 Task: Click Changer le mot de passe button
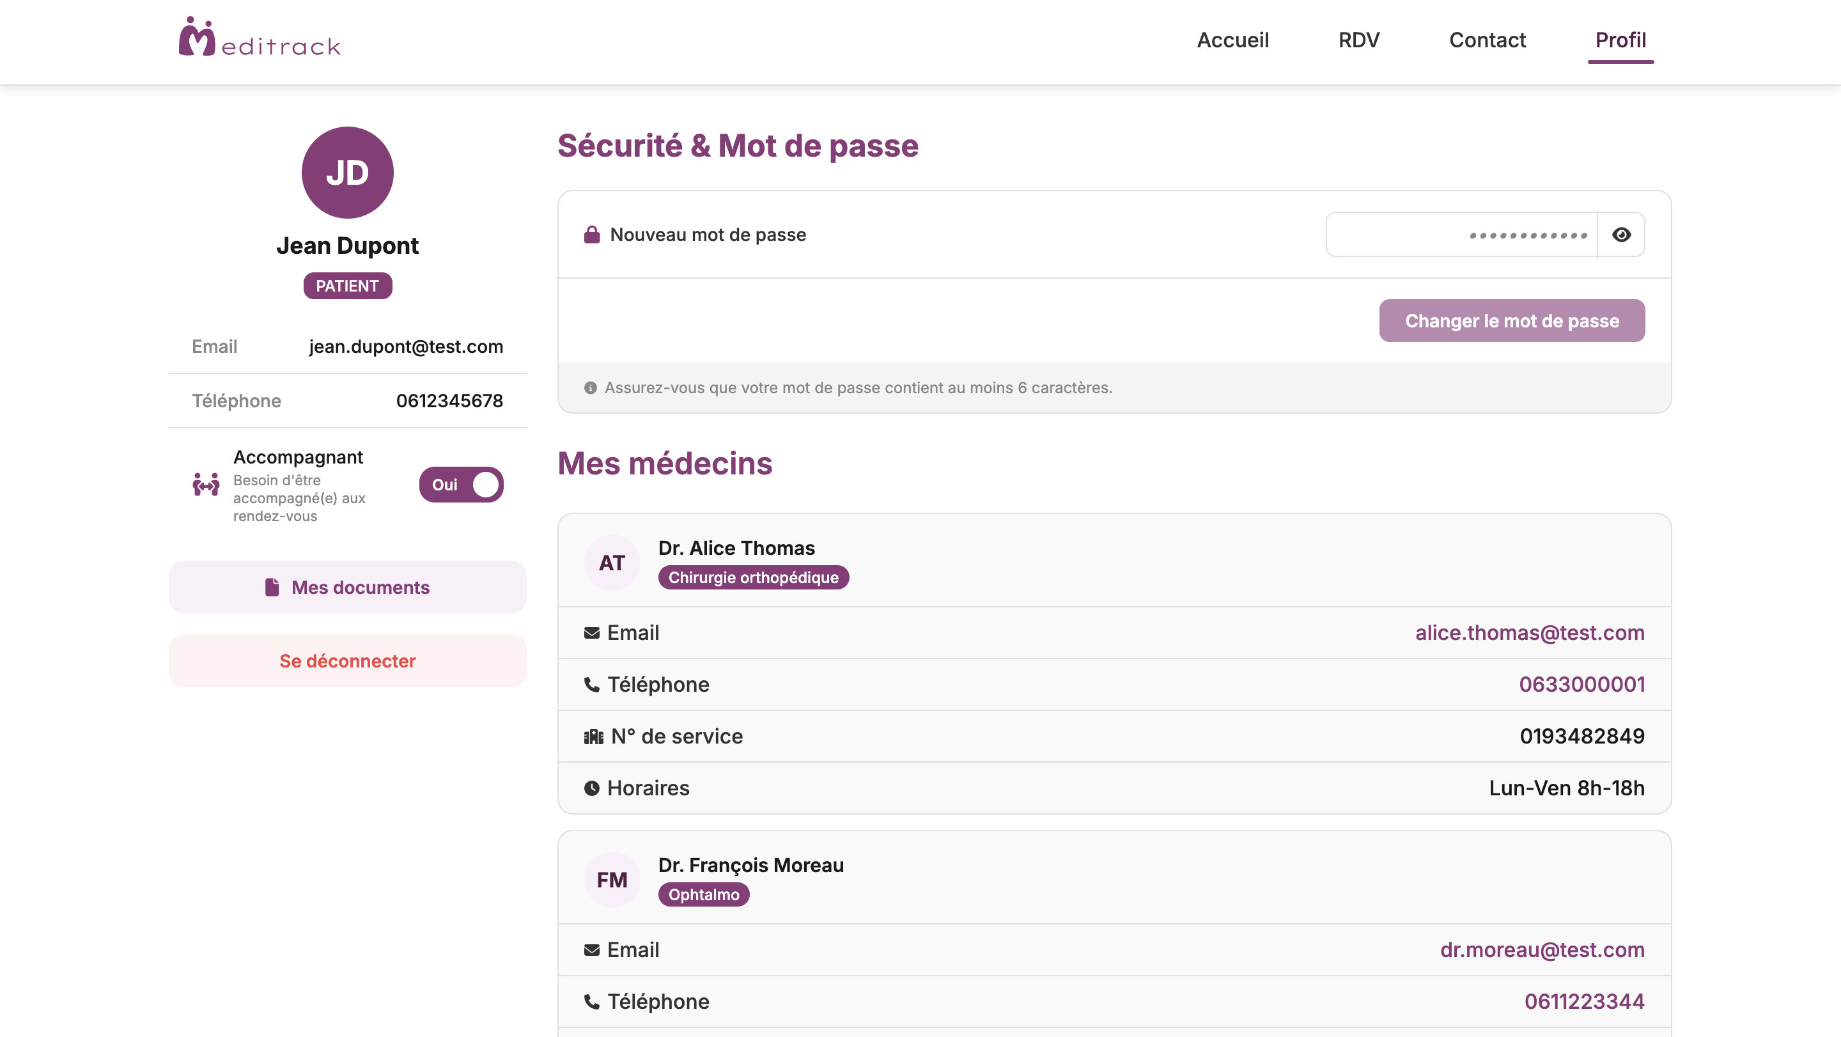pyautogui.click(x=1512, y=320)
